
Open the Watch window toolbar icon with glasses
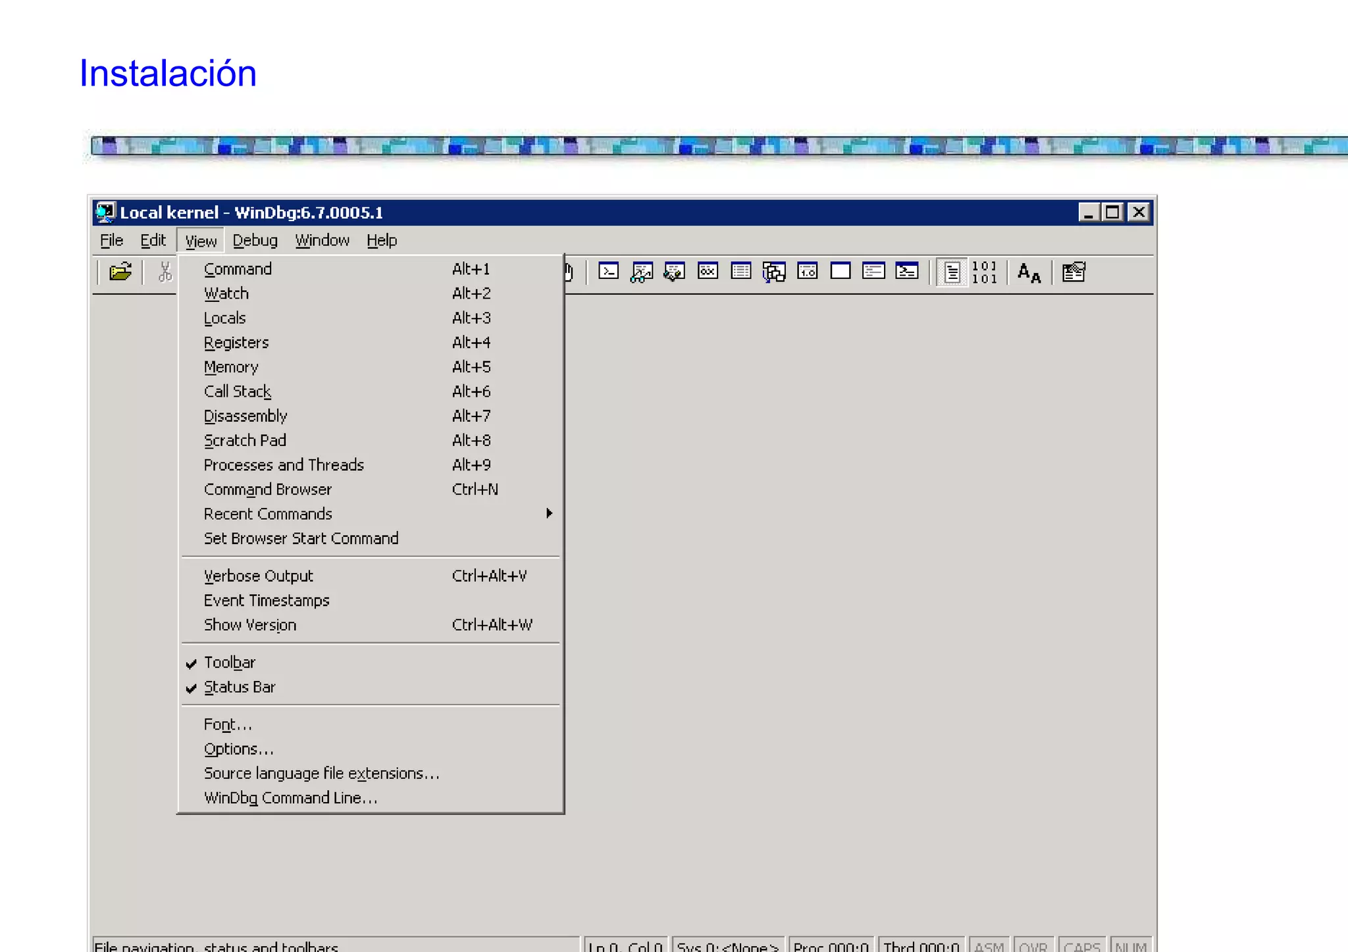641,271
